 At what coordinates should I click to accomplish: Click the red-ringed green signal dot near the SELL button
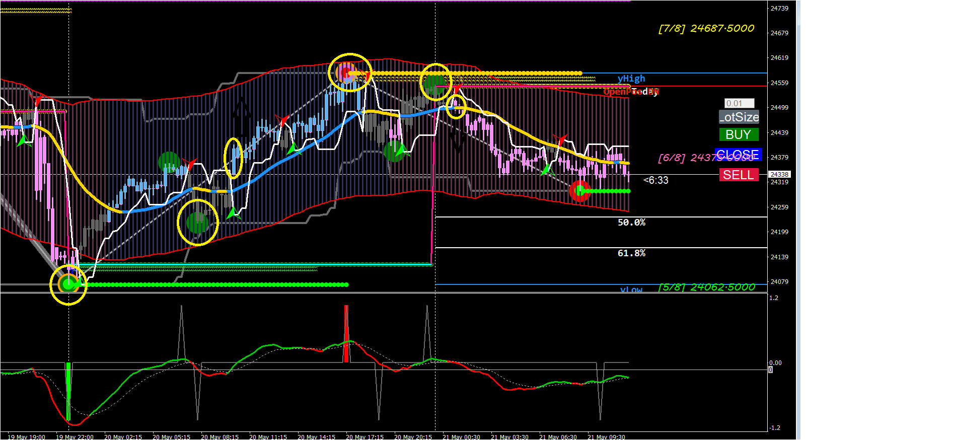point(580,191)
